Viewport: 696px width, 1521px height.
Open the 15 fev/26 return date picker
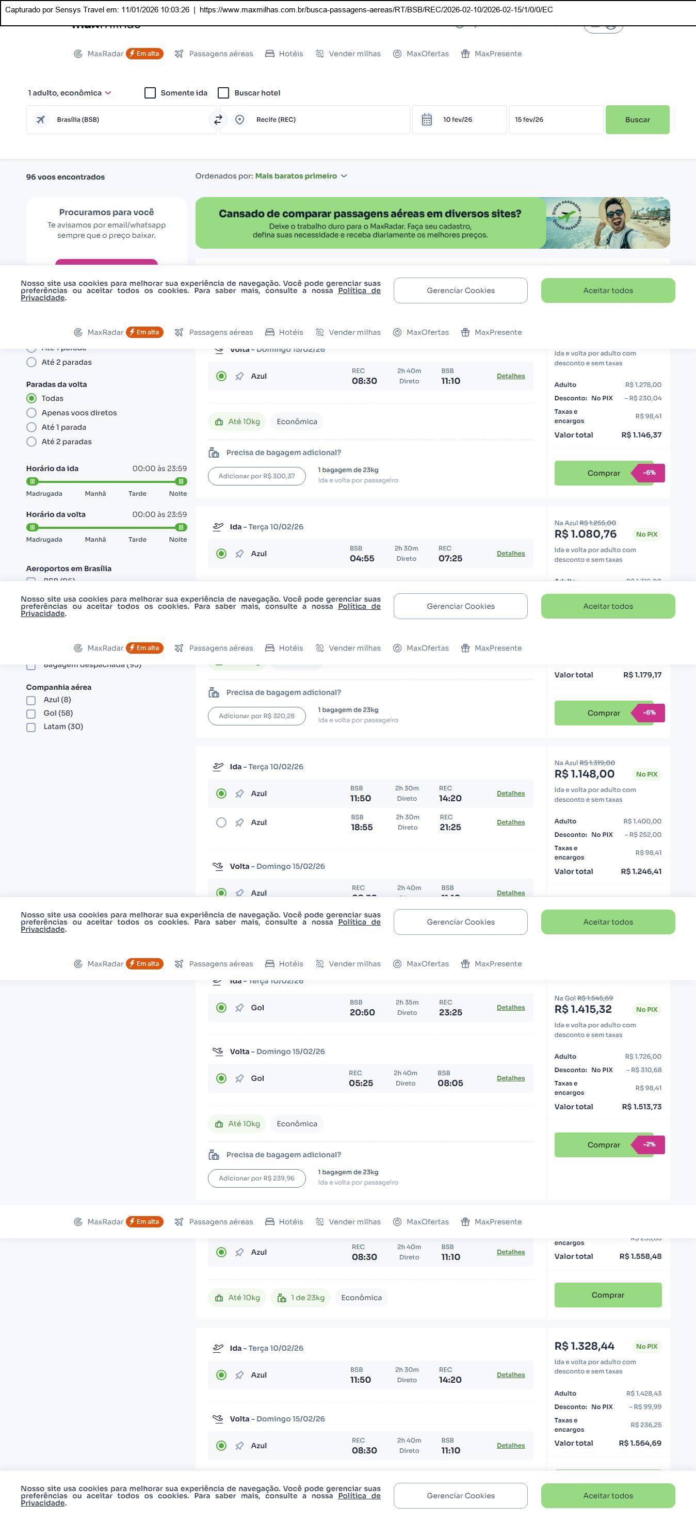pyautogui.click(x=555, y=120)
